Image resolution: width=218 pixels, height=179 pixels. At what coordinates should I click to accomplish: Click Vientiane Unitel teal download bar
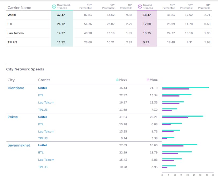tap(186, 88)
